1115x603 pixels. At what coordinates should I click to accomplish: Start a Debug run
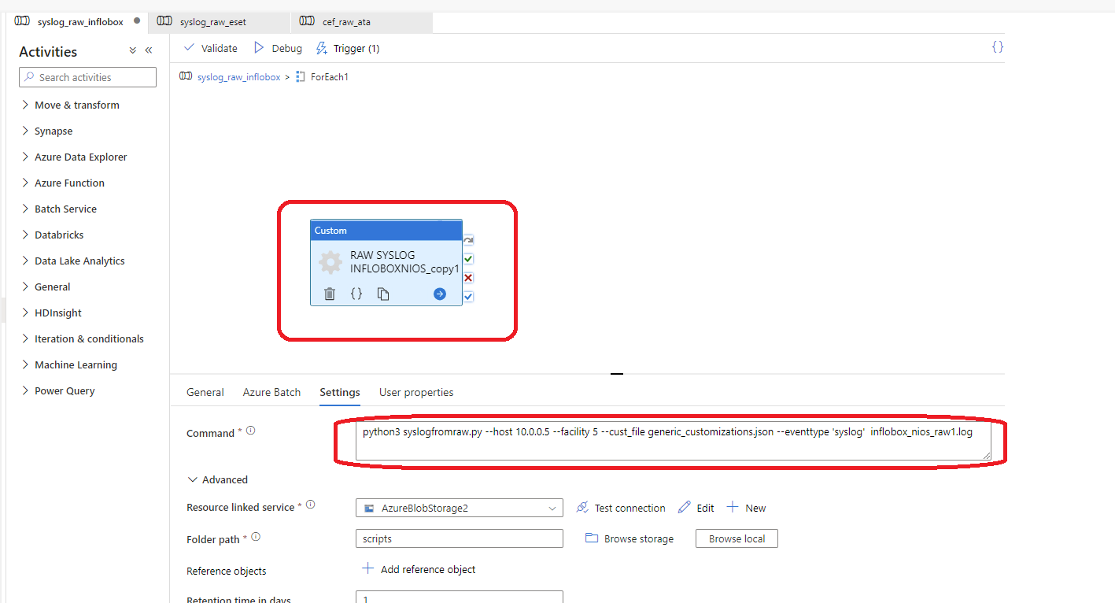point(278,48)
